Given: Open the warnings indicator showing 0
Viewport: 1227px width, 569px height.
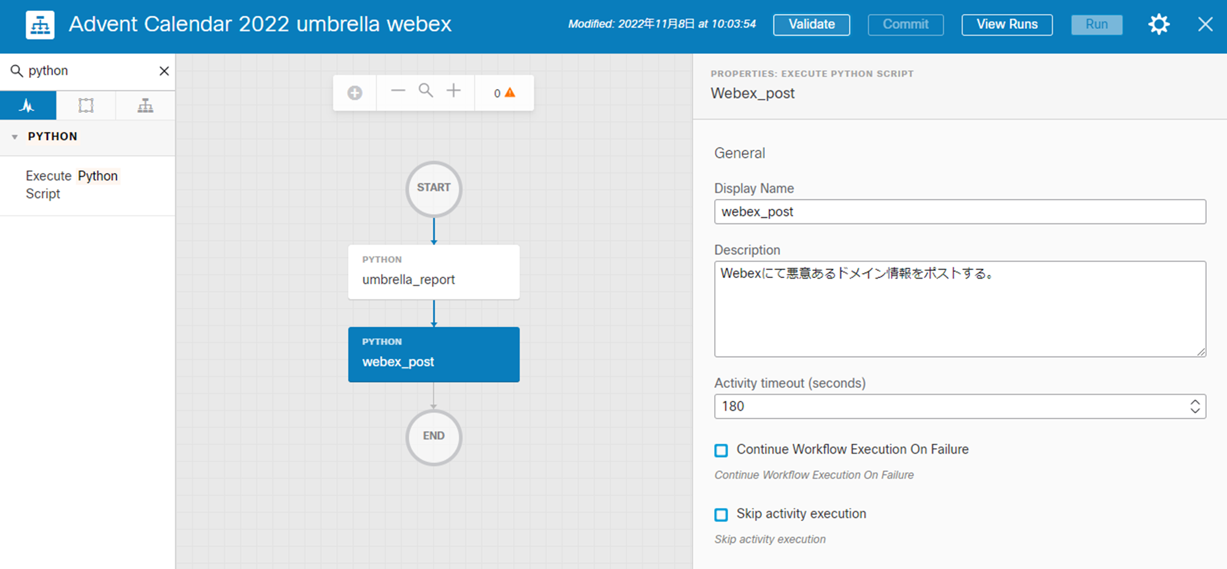Looking at the screenshot, I should click(504, 93).
